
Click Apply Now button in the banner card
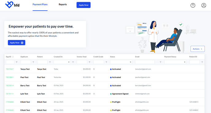pos(17,43)
